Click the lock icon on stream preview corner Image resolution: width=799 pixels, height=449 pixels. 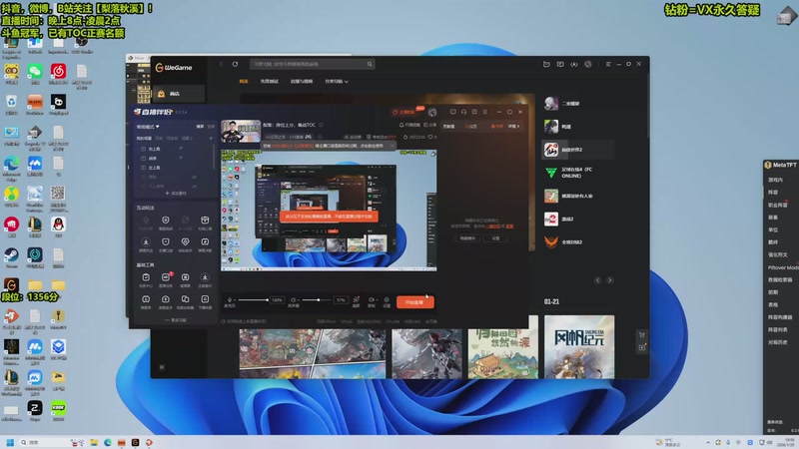coord(433,154)
